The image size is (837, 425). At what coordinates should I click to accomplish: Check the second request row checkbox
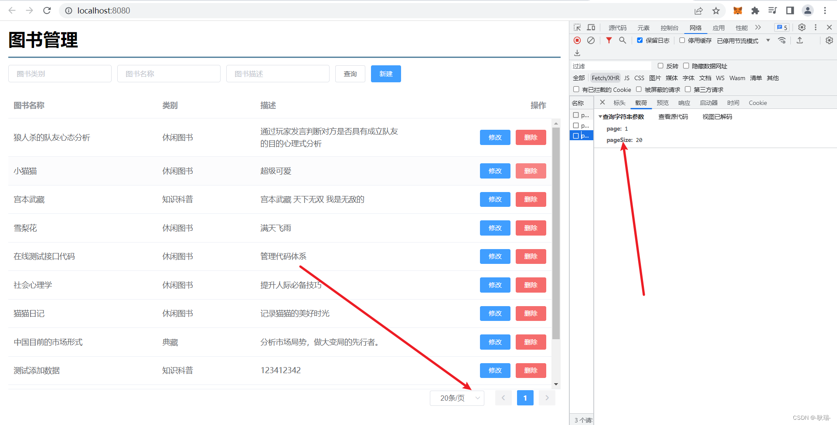coord(576,125)
